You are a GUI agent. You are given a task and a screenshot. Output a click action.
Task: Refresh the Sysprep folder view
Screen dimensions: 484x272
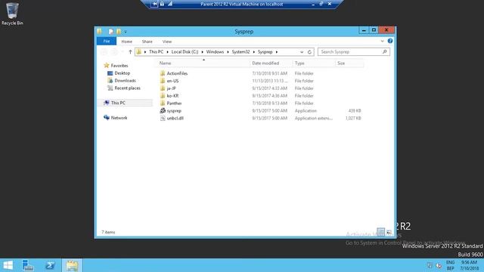coord(309,52)
